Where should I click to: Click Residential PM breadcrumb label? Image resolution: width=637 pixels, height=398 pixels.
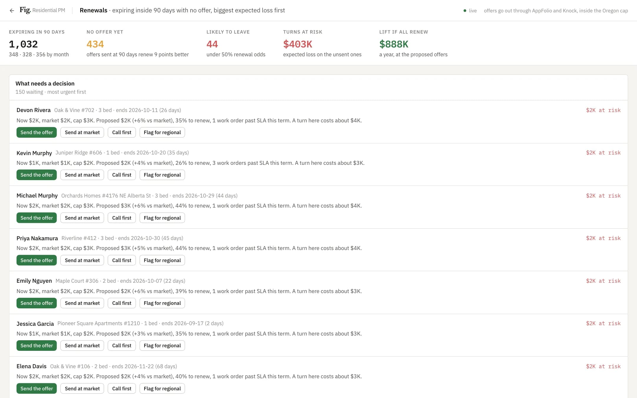[49, 10]
